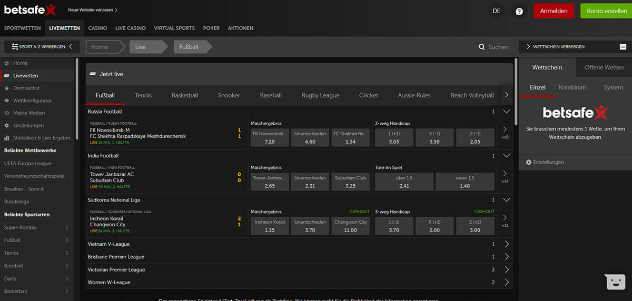Viewport: 632px width, 301px height.
Task: Click the Sport A-Z filter icon
Action: click(x=15, y=47)
